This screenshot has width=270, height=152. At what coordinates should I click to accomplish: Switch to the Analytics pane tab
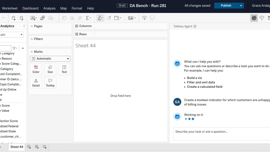click(x=7, y=26)
